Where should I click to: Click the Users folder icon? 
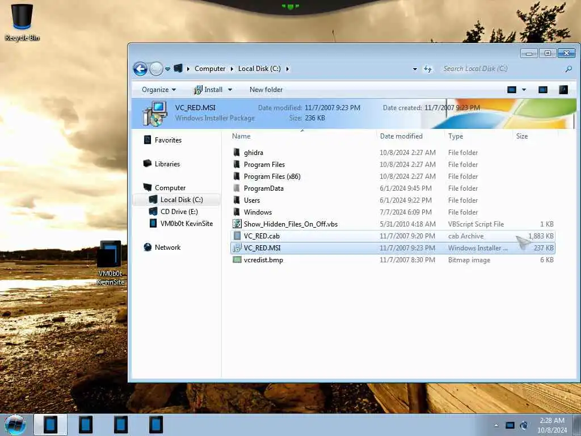click(237, 200)
